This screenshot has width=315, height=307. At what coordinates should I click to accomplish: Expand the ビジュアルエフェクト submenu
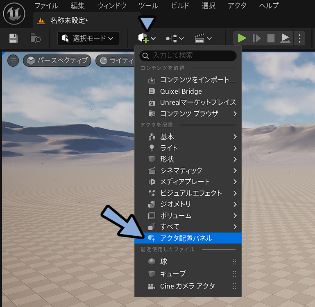tap(188, 193)
